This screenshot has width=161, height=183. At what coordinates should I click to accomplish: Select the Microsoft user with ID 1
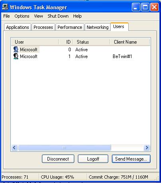29,56
